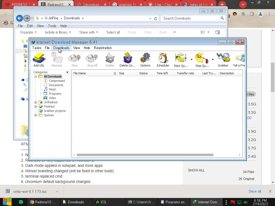Click Delete Completed toolbar icon
The image size is (275, 206).
pyautogui.click(x=128, y=60)
